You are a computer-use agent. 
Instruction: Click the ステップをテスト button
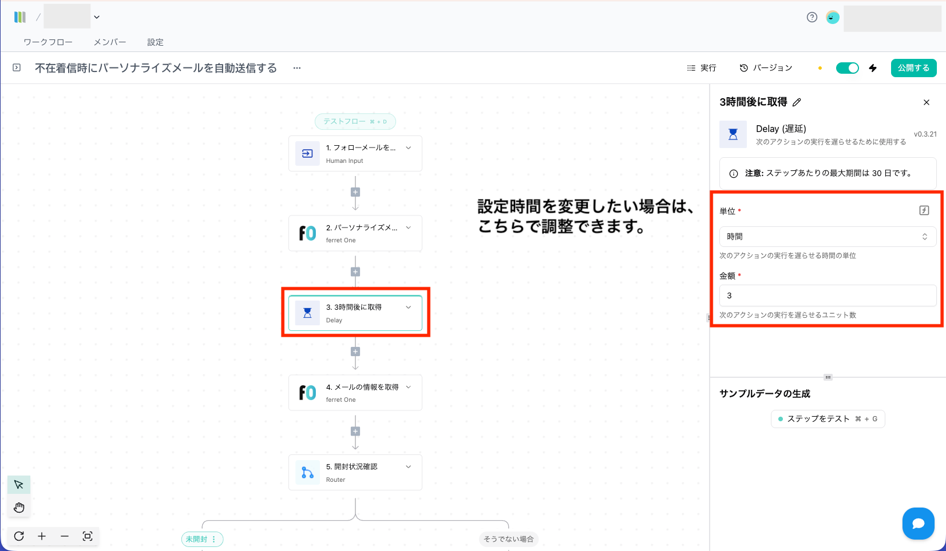click(x=828, y=419)
